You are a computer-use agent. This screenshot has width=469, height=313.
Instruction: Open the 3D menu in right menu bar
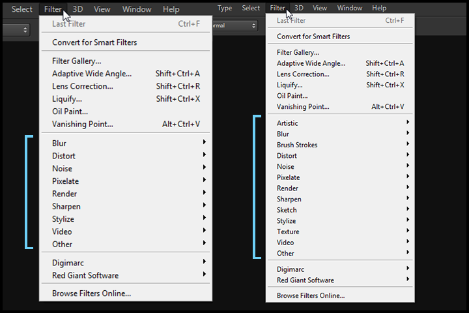click(299, 8)
